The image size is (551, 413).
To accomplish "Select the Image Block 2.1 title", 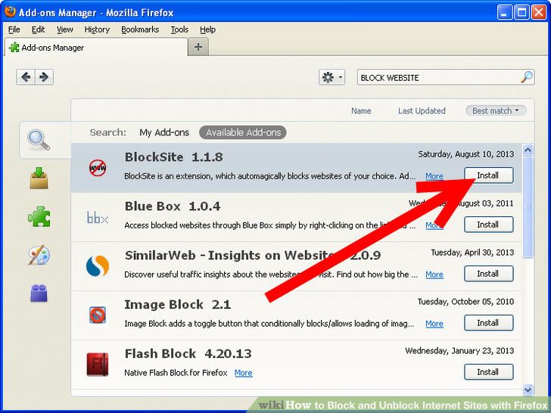I will (177, 305).
